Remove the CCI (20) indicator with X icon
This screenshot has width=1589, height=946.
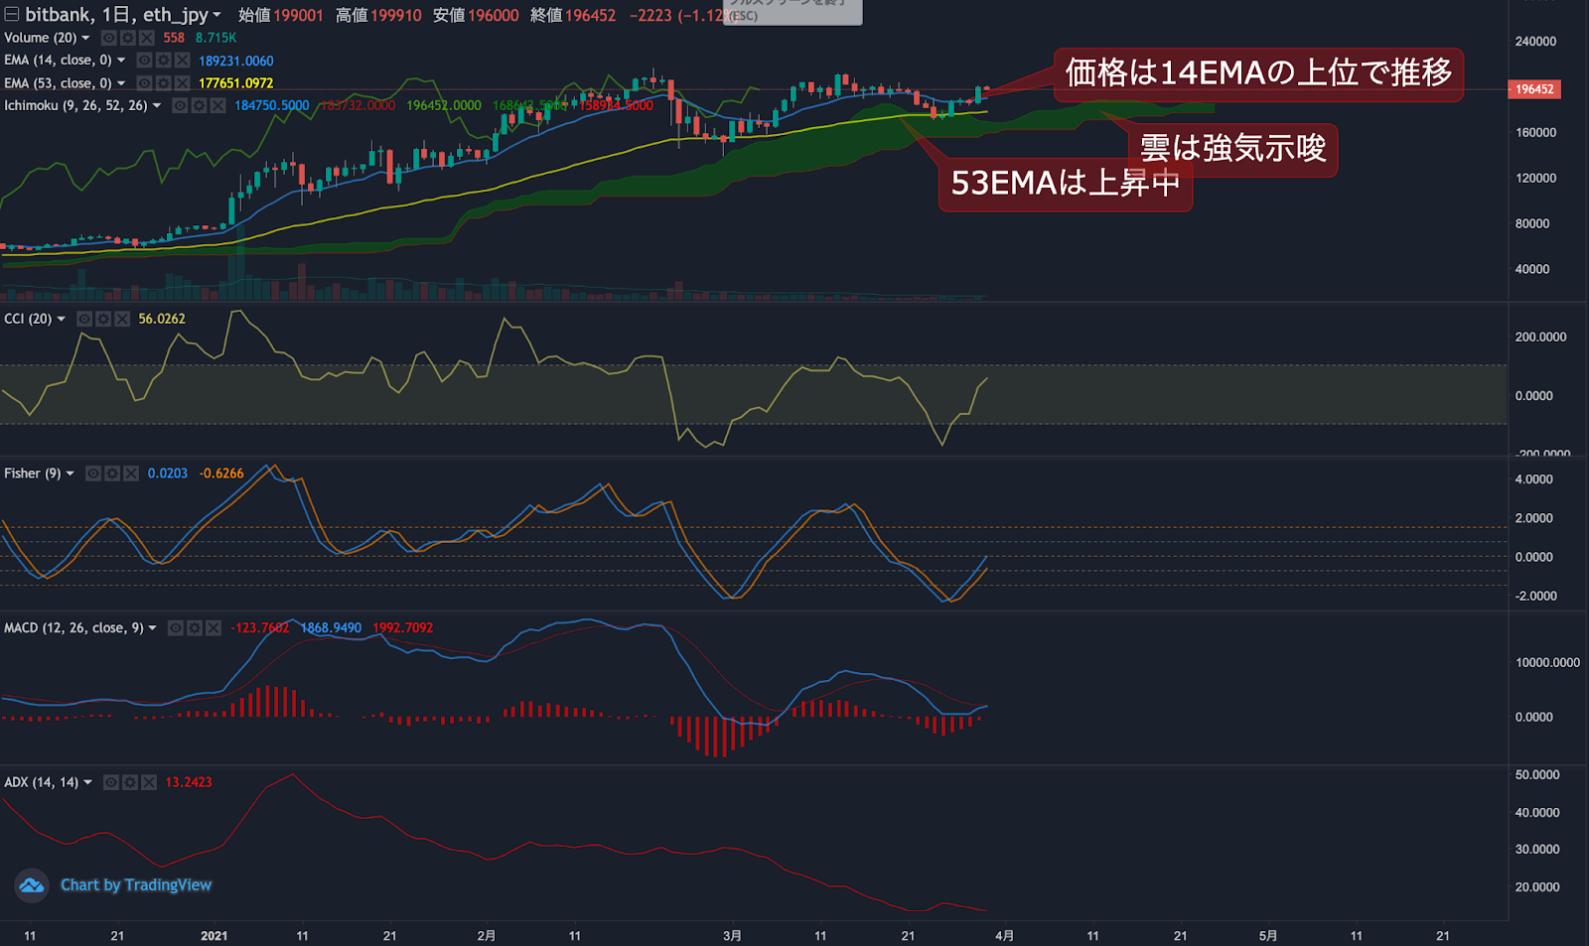click(x=122, y=319)
